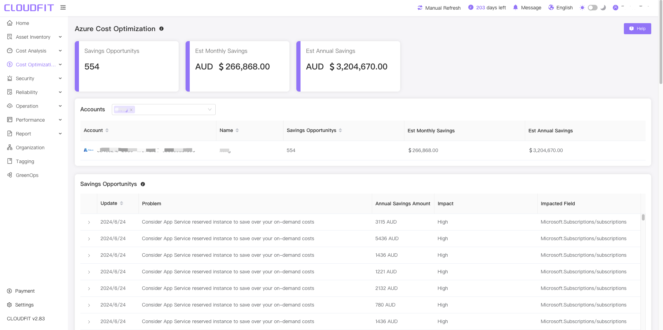Expand Performance submenu chevron
The height and width of the screenshot is (330, 663).
click(60, 120)
